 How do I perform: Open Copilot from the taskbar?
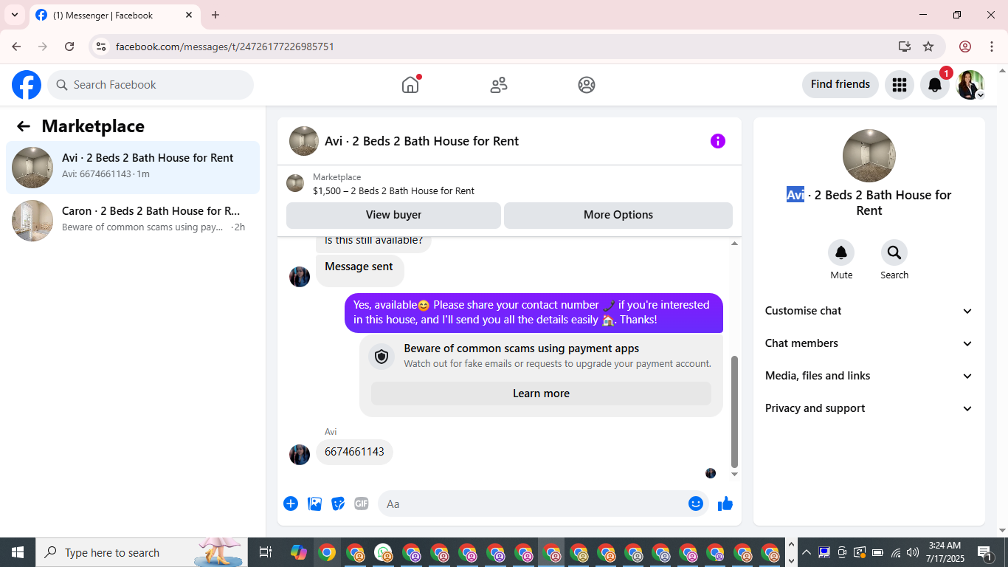pyautogui.click(x=298, y=552)
